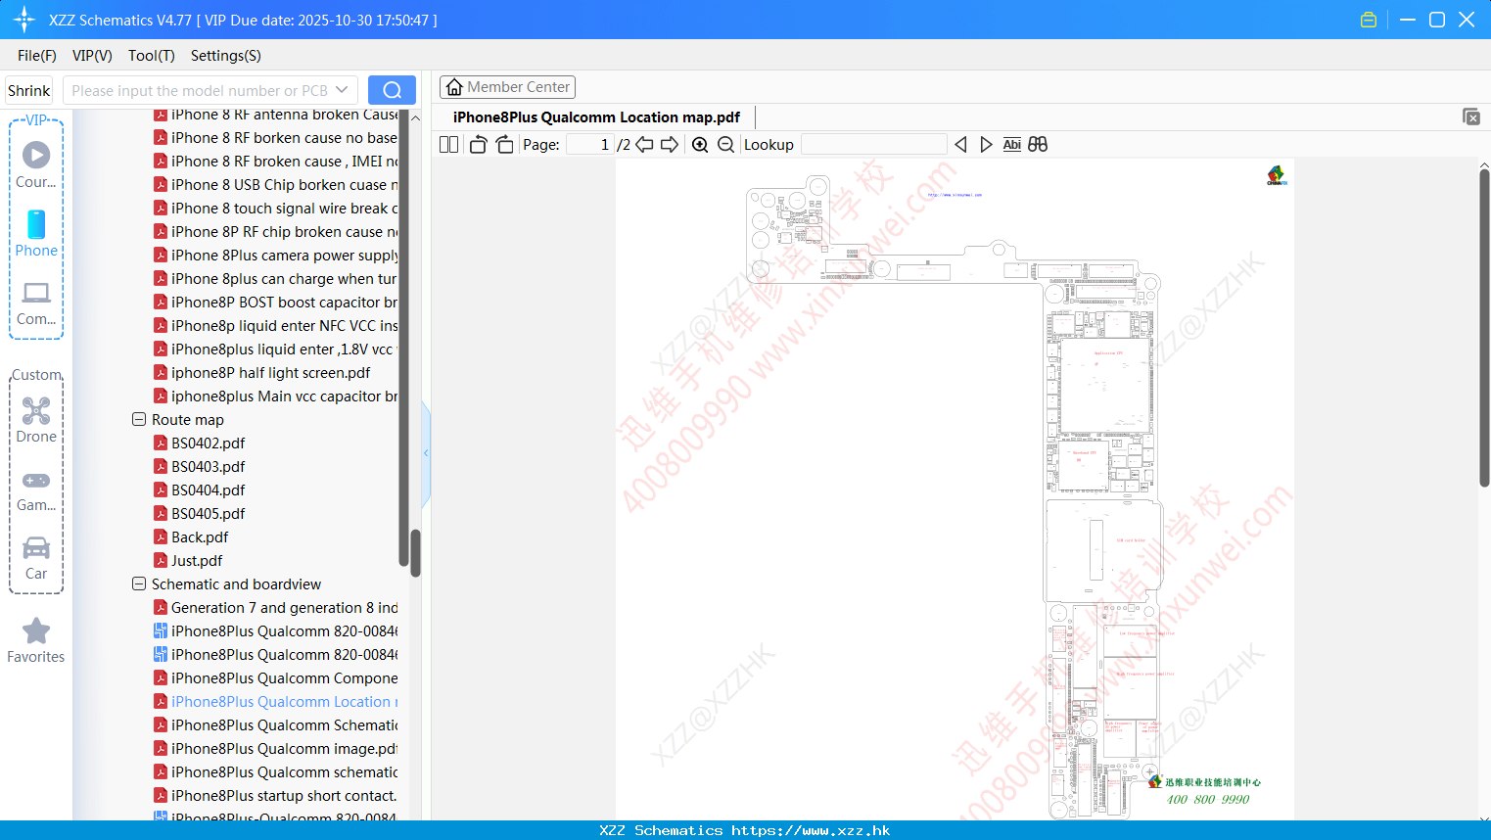This screenshot has width=1491, height=840.
Task: Open iPhone 8Plus camera power supply file
Action: point(276,255)
